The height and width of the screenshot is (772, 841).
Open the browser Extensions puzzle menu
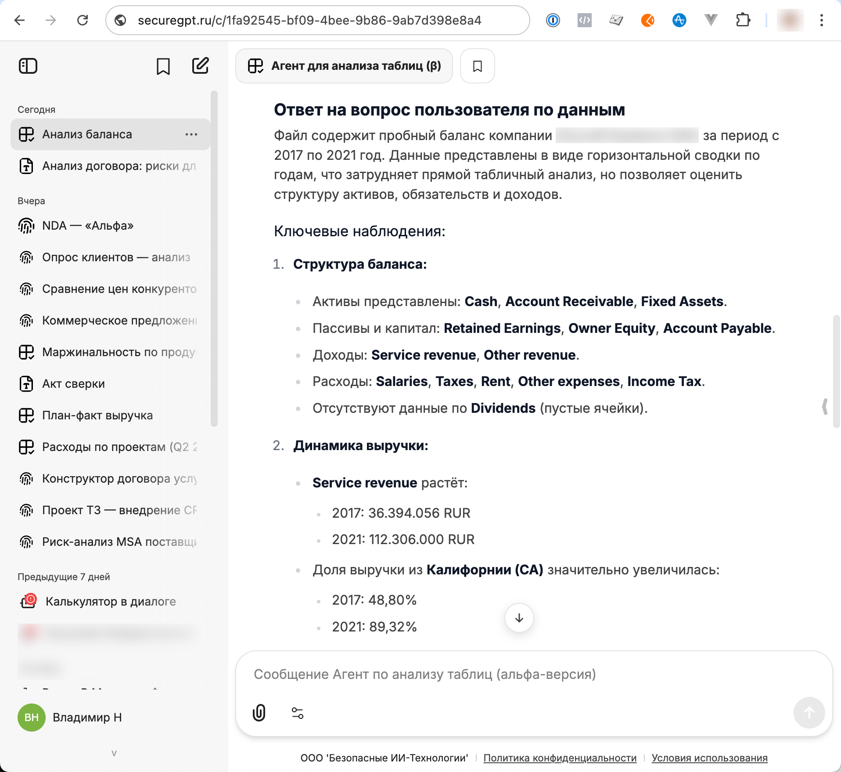click(x=743, y=20)
